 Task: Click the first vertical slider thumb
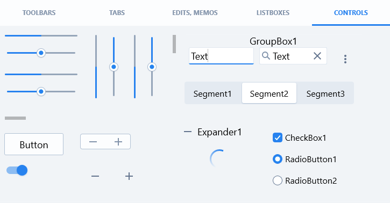point(114,67)
